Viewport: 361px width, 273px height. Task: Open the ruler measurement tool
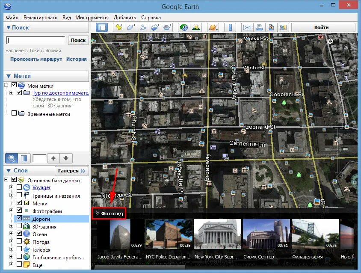[x=230, y=27]
